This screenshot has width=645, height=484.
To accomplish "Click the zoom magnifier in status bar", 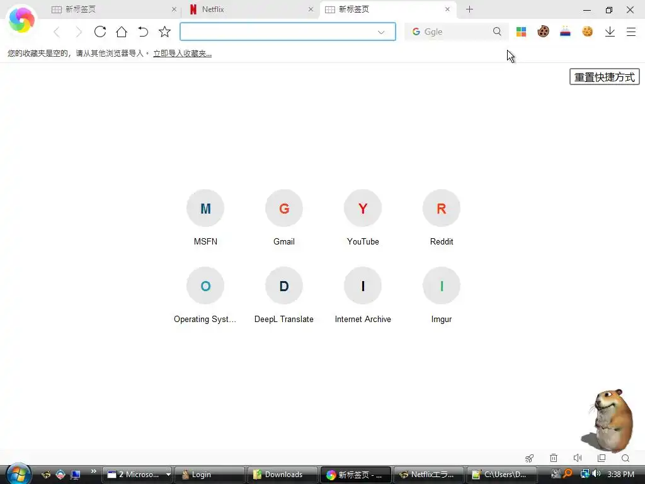I will pyautogui.click(x=625, y=458).
